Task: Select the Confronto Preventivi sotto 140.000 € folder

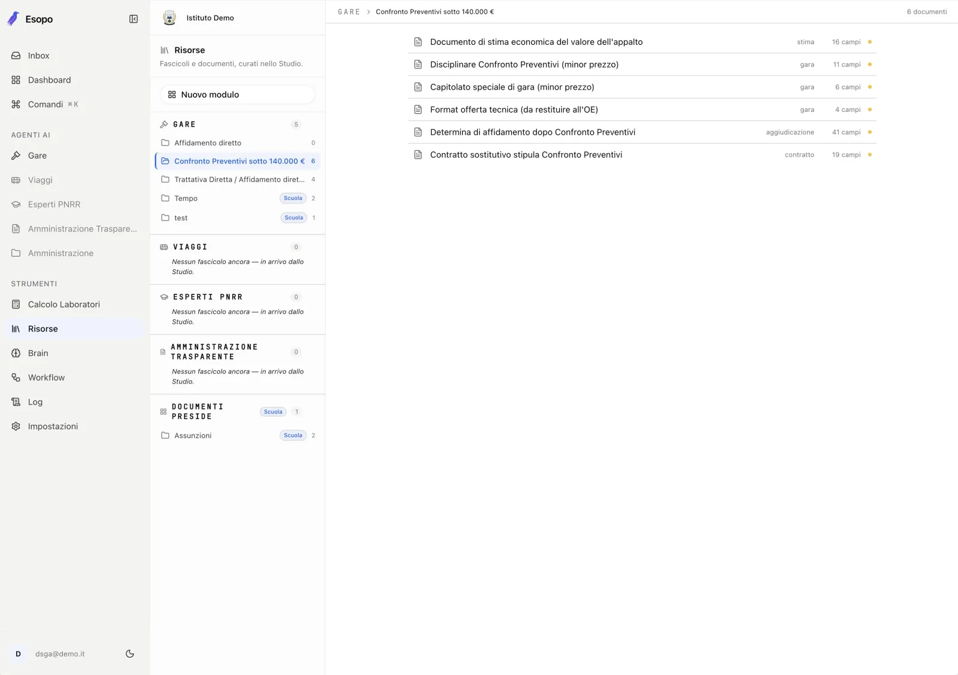Action: 237,162
